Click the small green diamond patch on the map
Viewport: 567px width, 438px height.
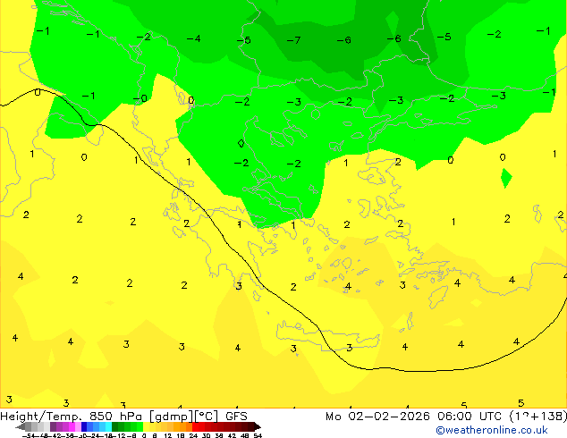click(506, 178)
